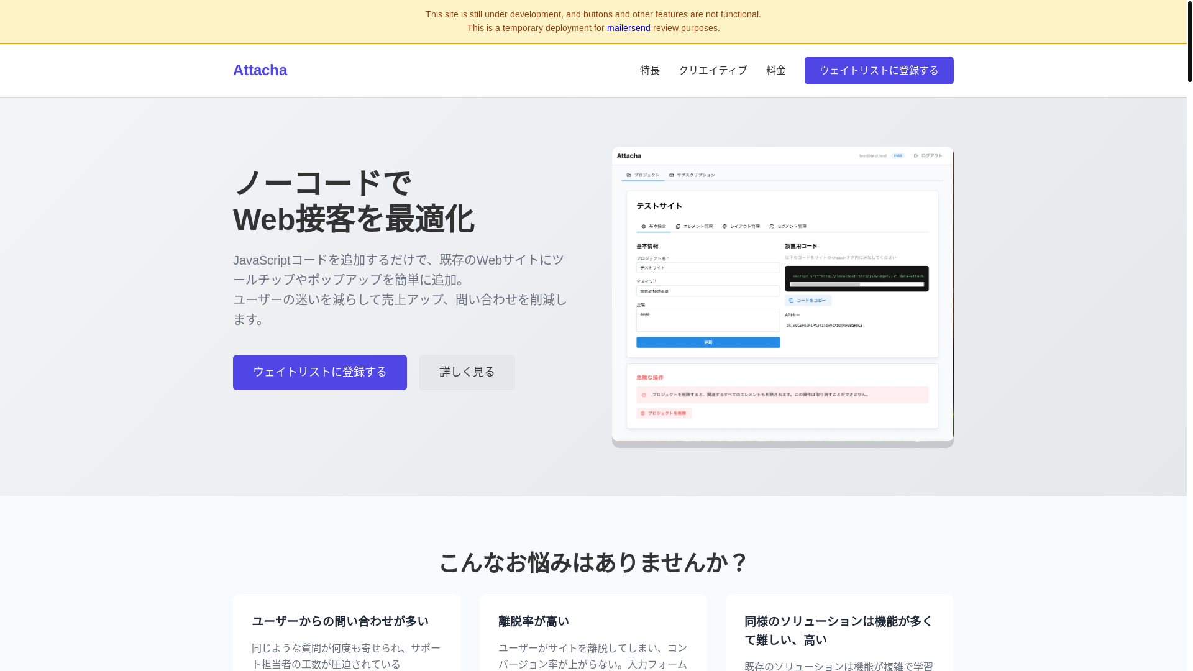
Task: Click card title 同様のソリューションは機能が多くて難しい、高い
Action: pyautogui.click(x=839, y=631)
